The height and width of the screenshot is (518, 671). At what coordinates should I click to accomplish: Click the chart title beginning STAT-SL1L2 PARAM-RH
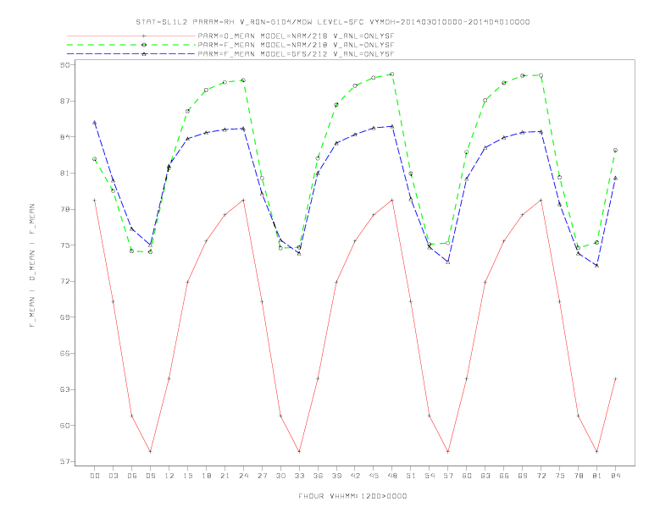coord(332,22)
